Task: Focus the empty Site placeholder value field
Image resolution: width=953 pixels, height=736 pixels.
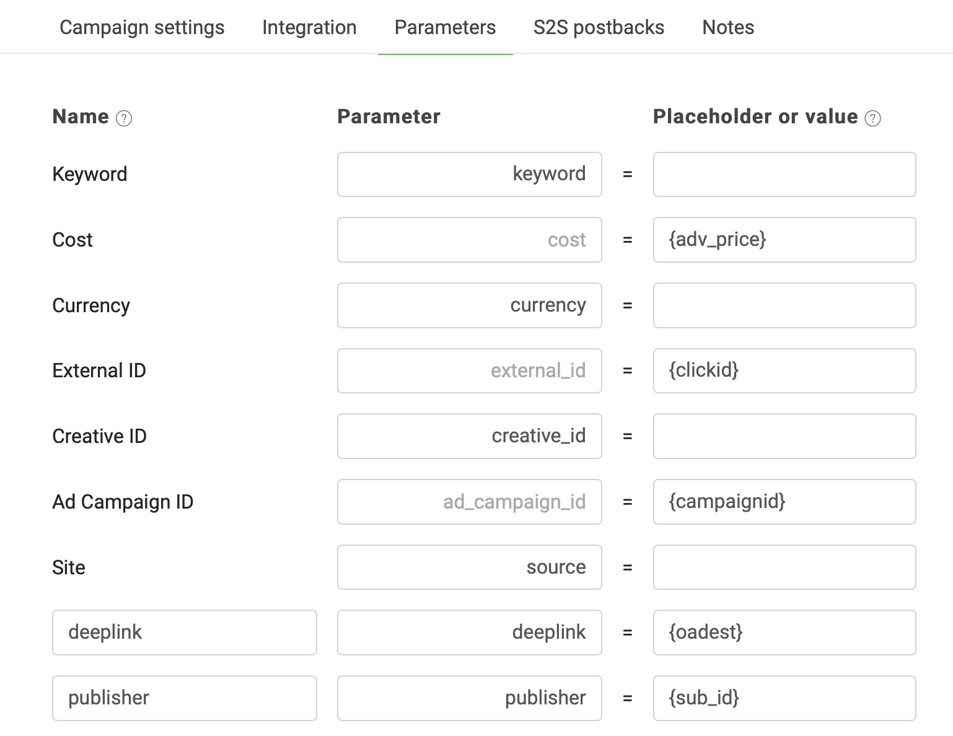Action: [784, 567]
